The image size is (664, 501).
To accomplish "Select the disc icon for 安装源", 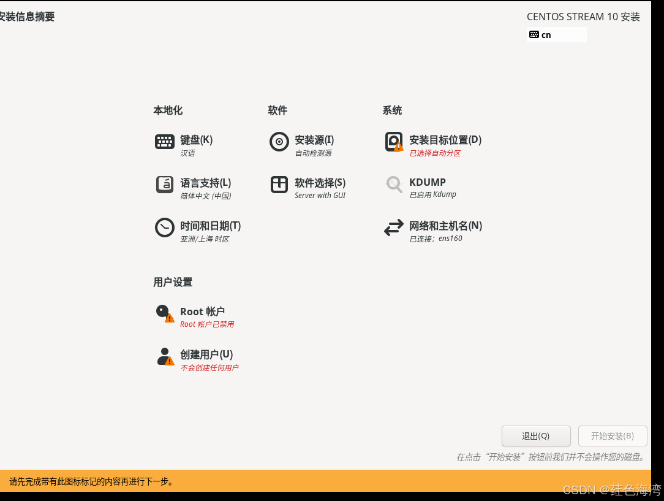I will click(279, 142).
